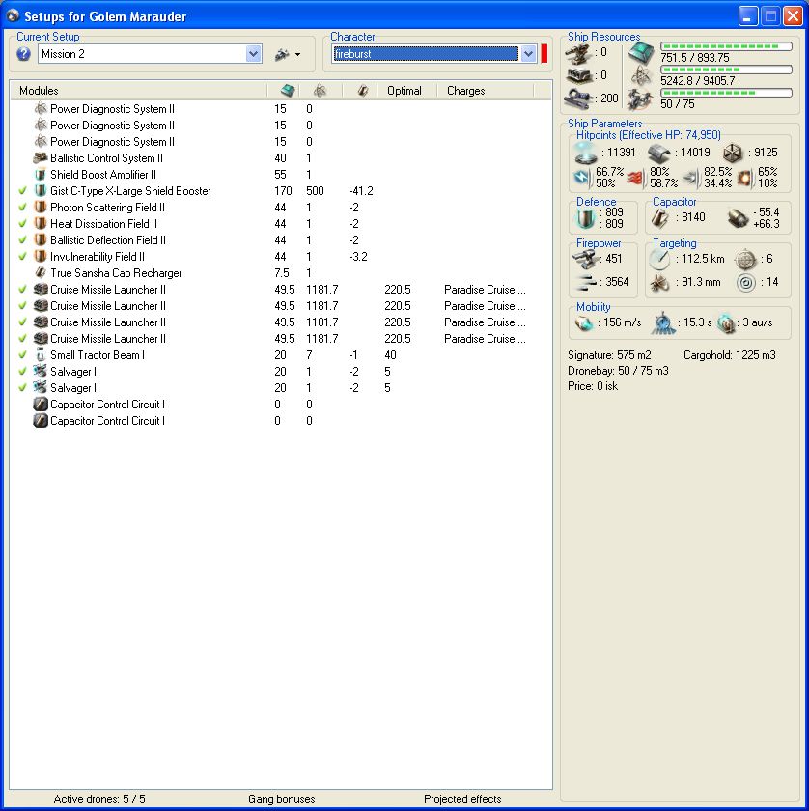Screen dimensions: 809x811
Task: Open the Current Setup dropdown arrow
Action: coord(254,54)
